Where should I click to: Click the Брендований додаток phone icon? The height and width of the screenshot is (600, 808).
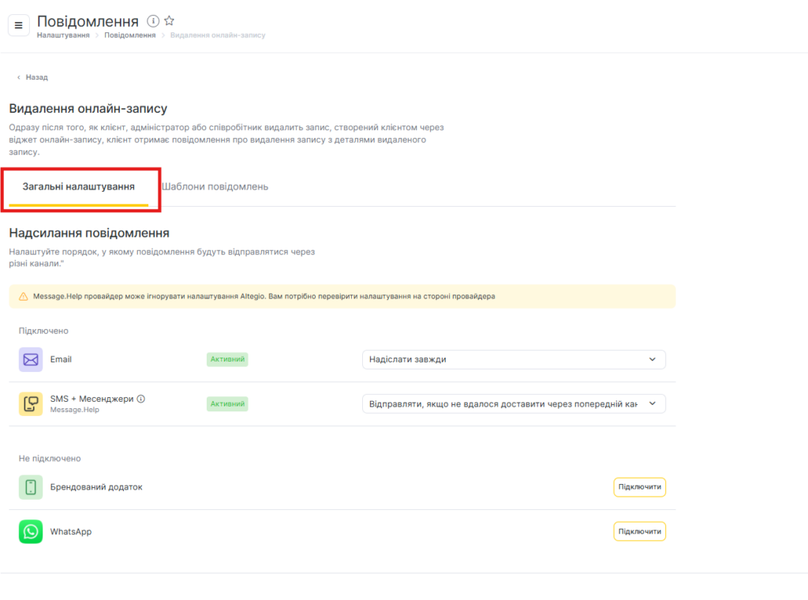[x=31, y=487]
